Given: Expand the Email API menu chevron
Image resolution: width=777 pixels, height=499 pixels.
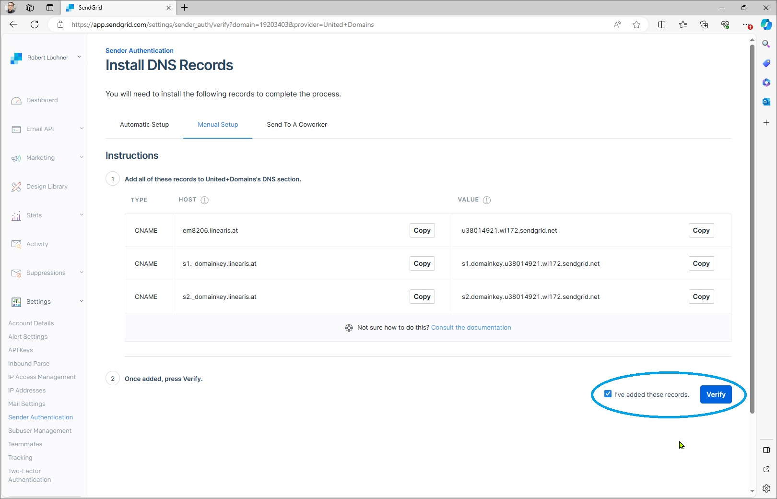Looking at the screenshot, I should tap(82, 128).
